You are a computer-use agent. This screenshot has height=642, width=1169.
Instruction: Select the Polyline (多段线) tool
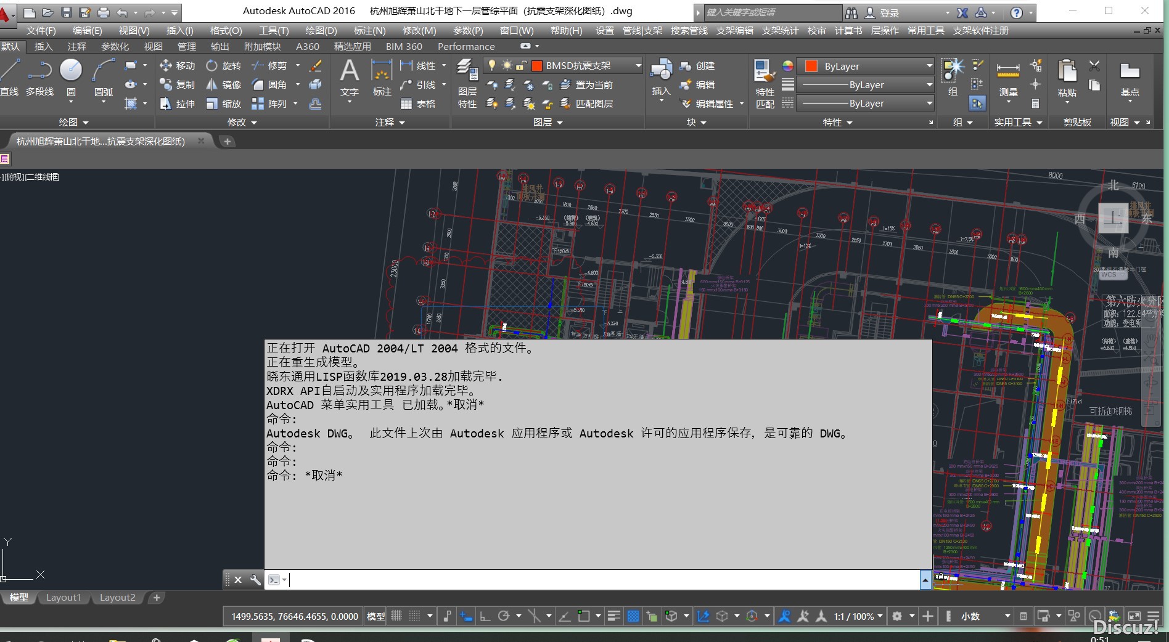[x=39, y=78]
